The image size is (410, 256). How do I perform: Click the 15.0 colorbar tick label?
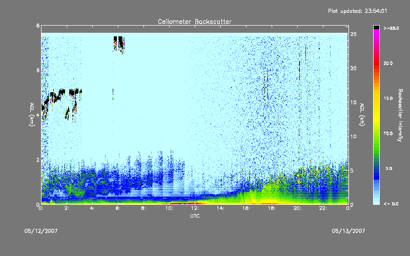click(388, 98)
